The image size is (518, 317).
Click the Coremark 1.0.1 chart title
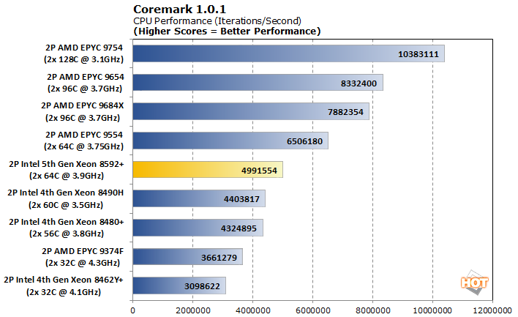coord(179,10)
